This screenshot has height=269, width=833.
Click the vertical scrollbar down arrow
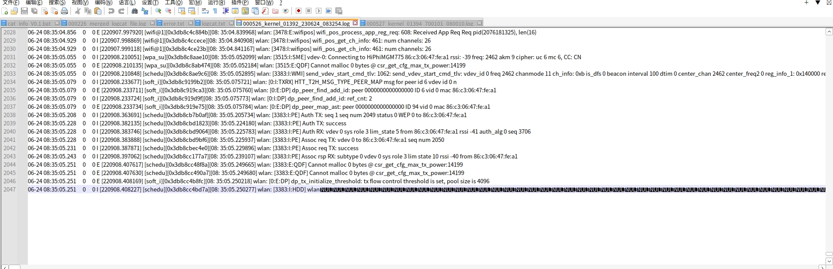(829, 261)
